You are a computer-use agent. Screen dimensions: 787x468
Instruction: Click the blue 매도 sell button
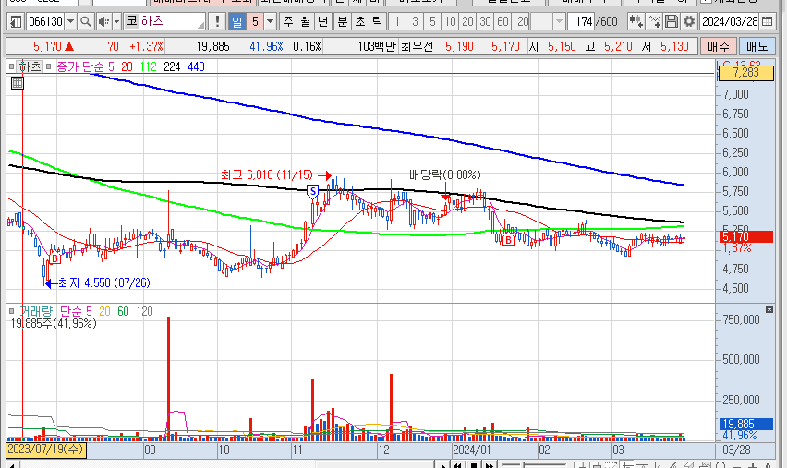pyautogui.click(x=757, y=47)
